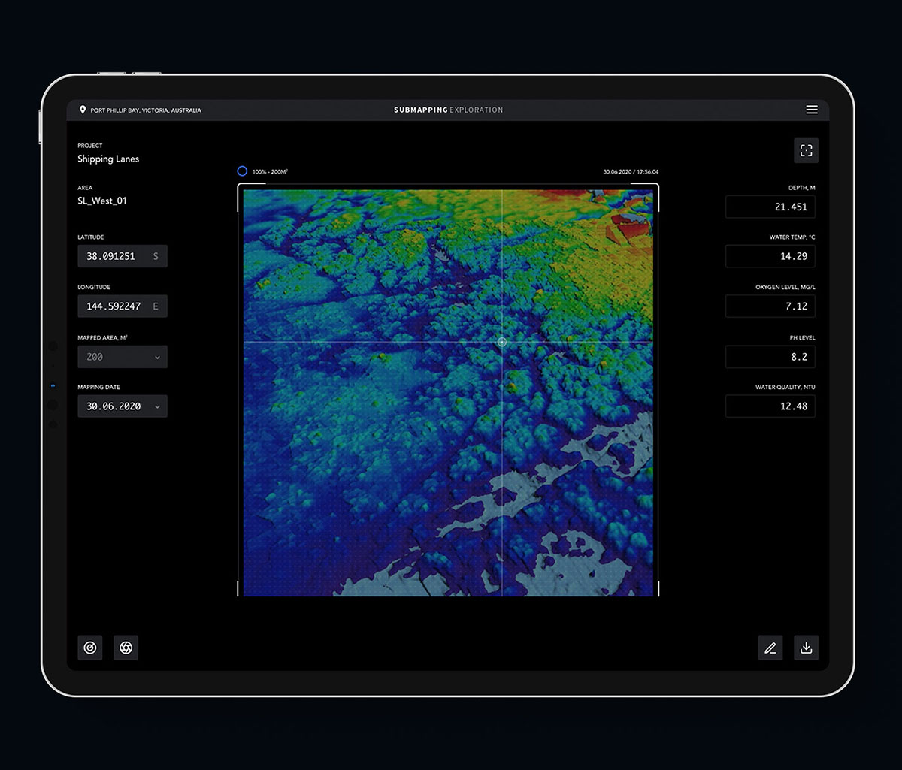Click the Water Temp label

point(792,237)
